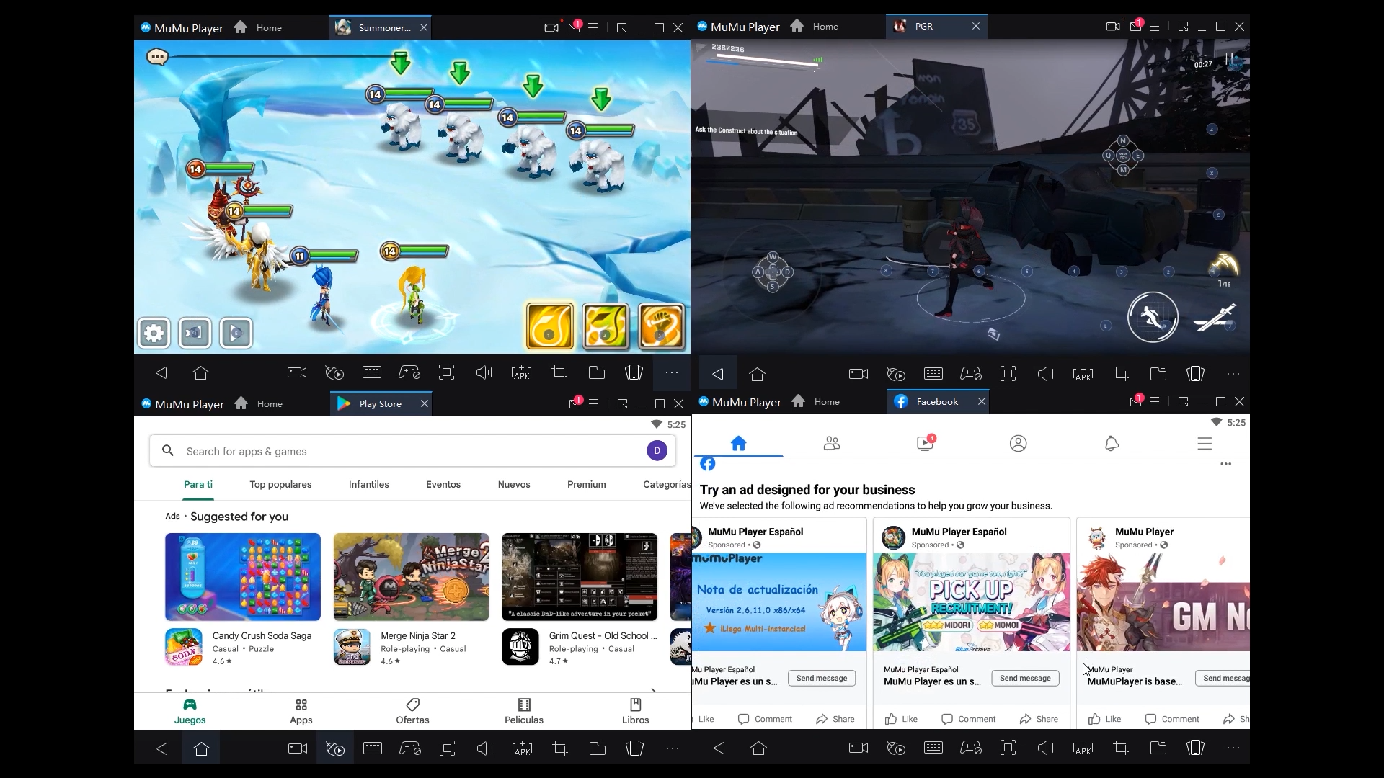Open three-dot options on Facebook ad post
The width and height of the screenshot is (1384, 778).
(1225, 464)
